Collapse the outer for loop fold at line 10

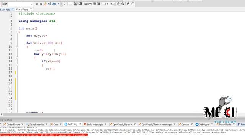pos(17,47)
